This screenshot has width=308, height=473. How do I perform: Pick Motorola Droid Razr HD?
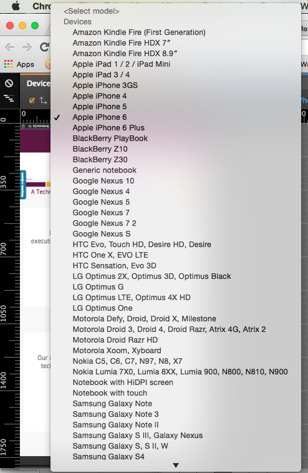pyautogui.click(x=176, y=340)
